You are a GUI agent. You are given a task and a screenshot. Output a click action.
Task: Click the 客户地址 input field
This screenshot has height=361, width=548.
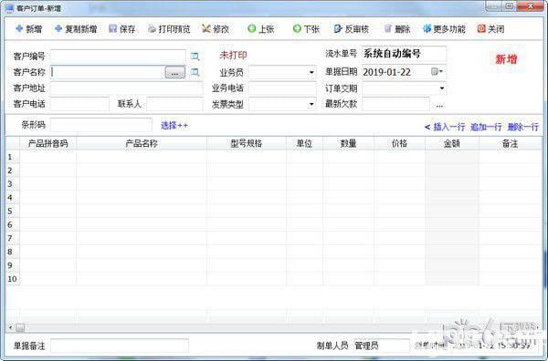pyautogui.click(x=127, y=88)
